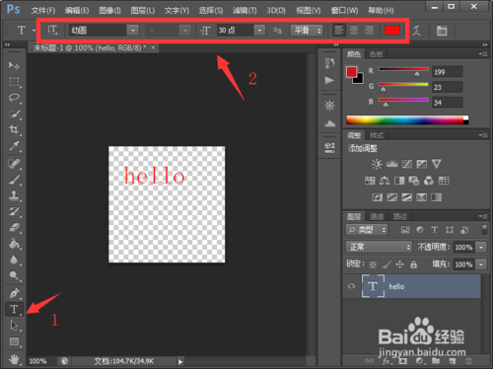The image size is (493, 369).
Task: Toggle the layer filtering switch
Action: [484, 230]
